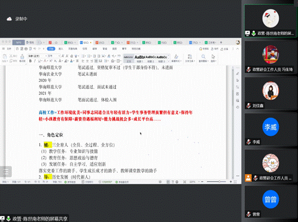Click the user avatar in WPS title bar
298x222 pixels.
coord(238,42)
